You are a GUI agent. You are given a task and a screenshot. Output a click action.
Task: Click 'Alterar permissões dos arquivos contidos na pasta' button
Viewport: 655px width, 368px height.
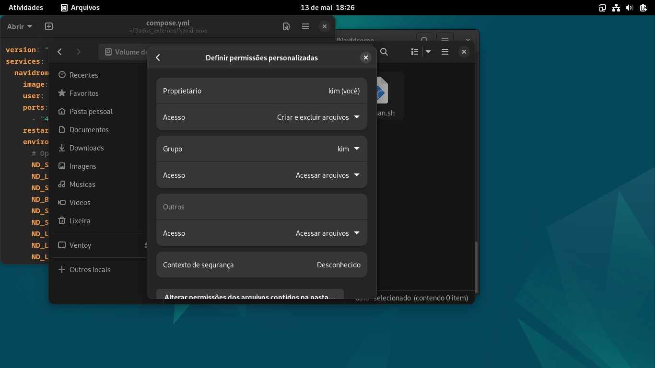point(250,294)
